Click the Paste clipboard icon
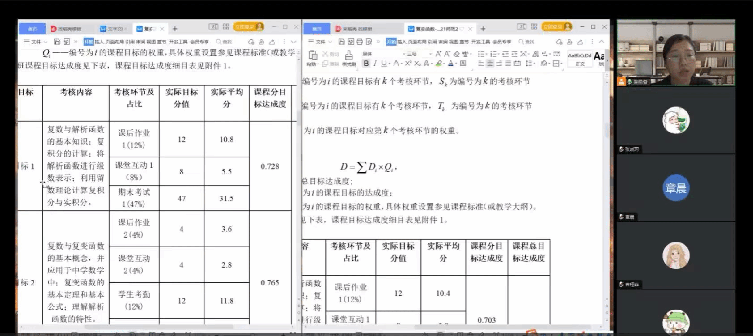Image resolution: width=755 pixels, height=336 pixels. (313, 55)
